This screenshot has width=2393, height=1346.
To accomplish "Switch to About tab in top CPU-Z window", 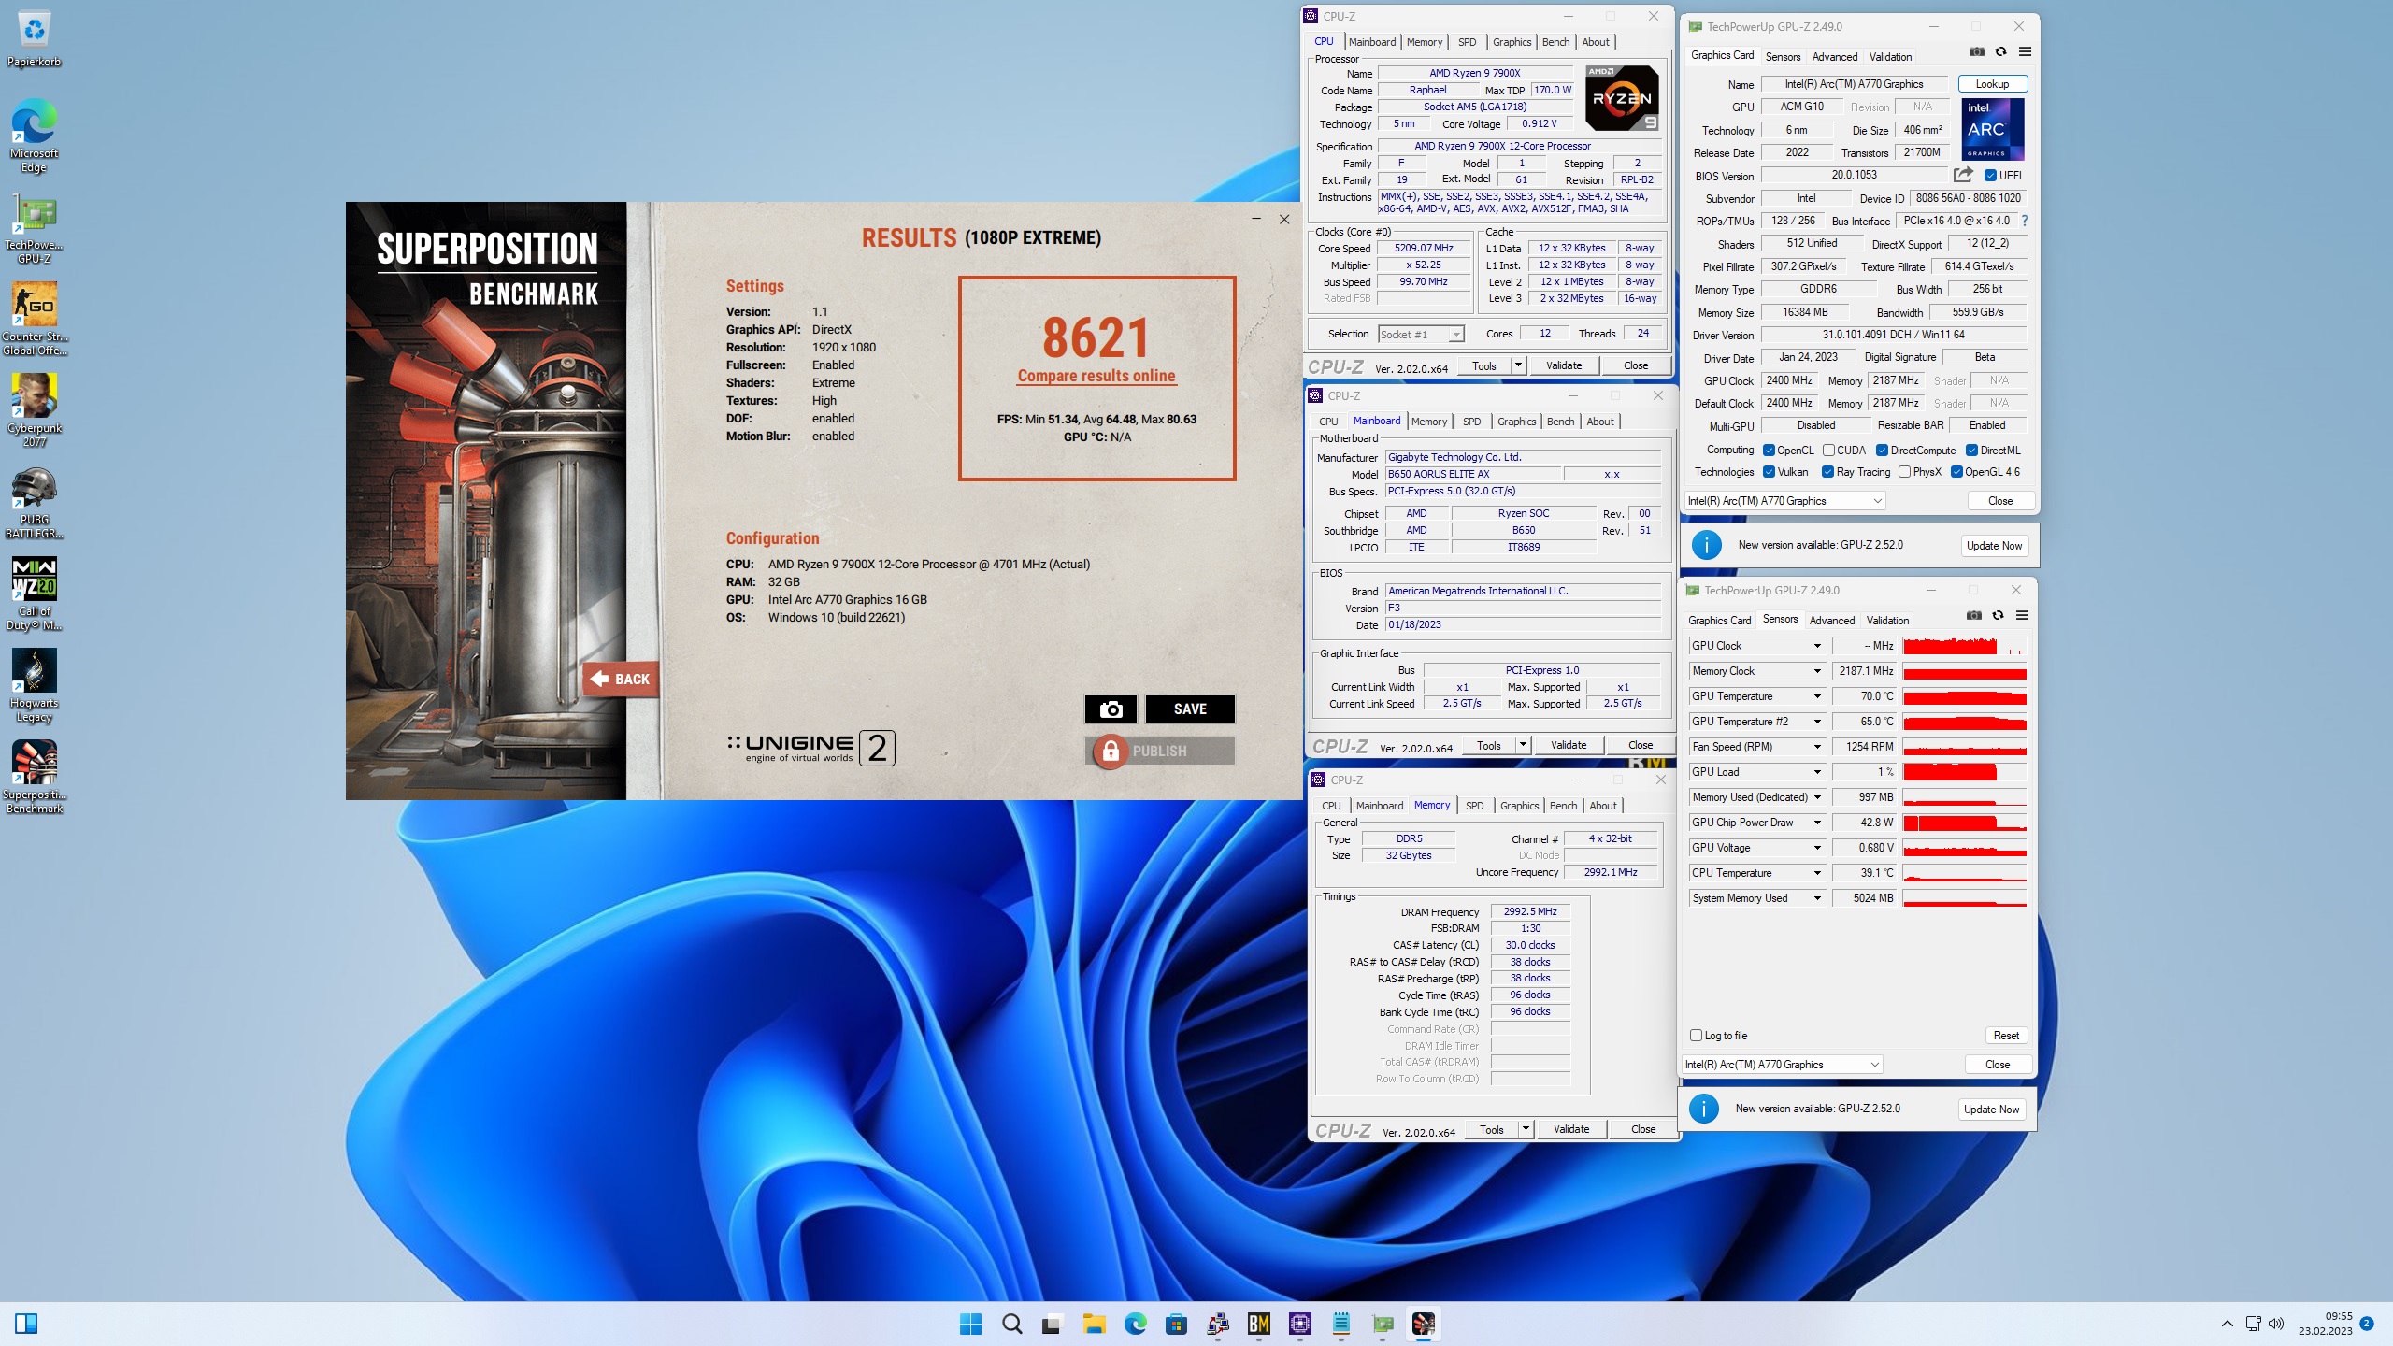I will tap(1595, 42).
